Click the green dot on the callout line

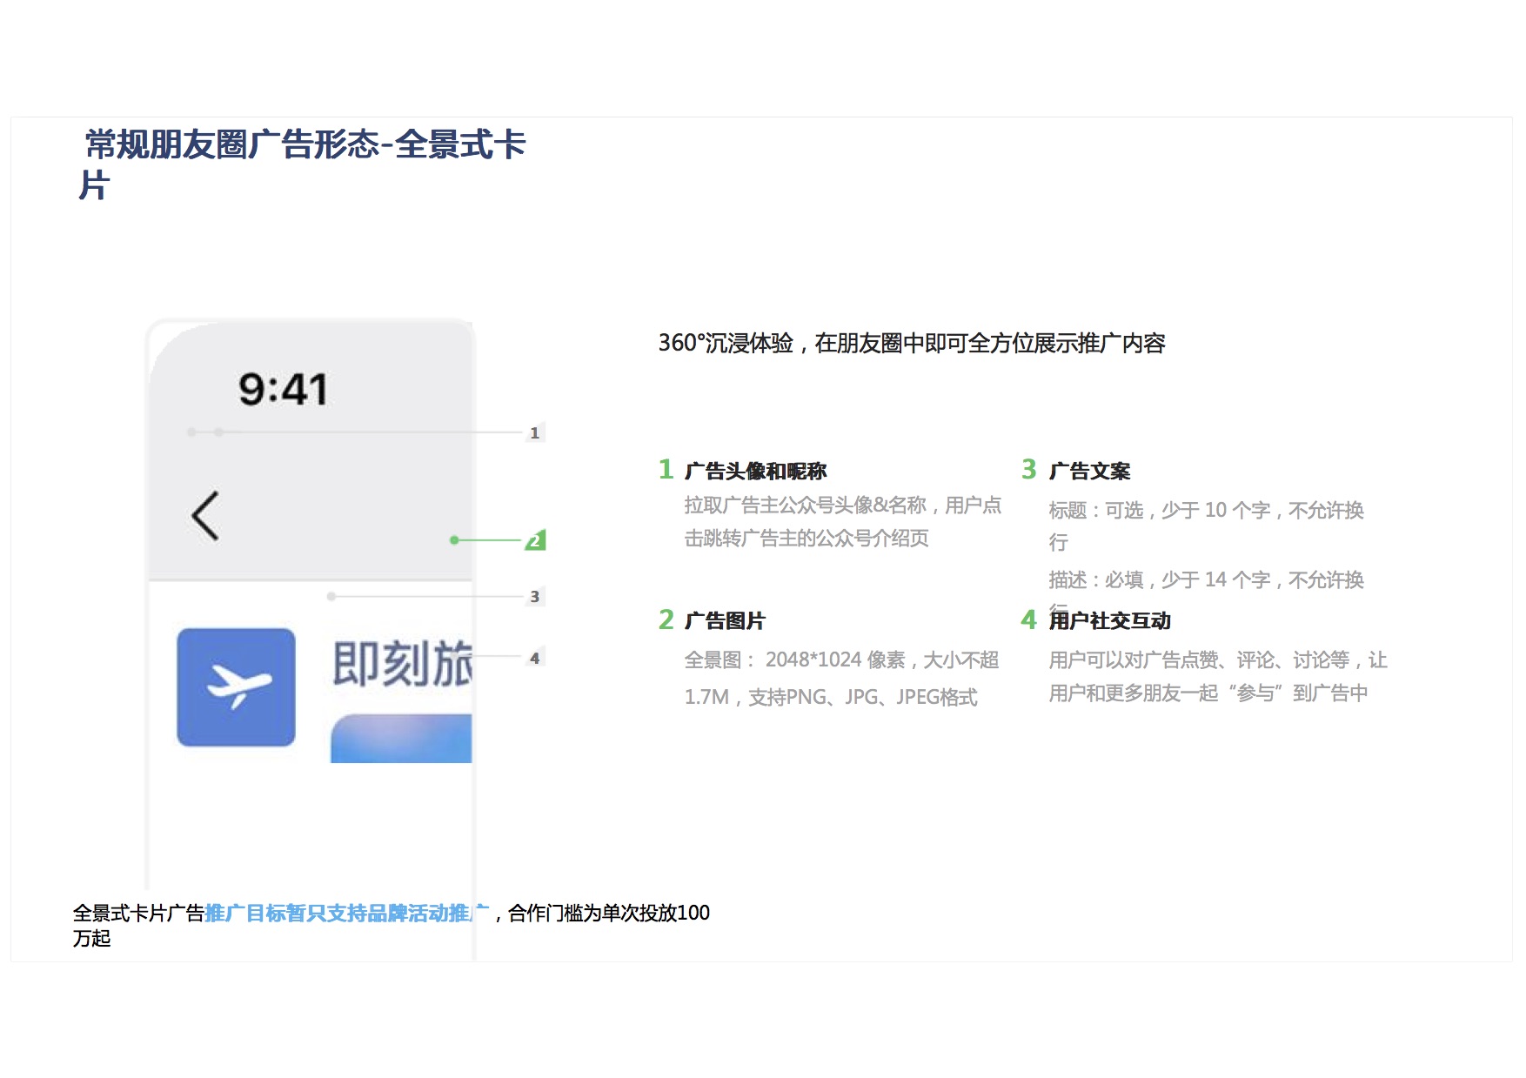click(x=454, y=540)
